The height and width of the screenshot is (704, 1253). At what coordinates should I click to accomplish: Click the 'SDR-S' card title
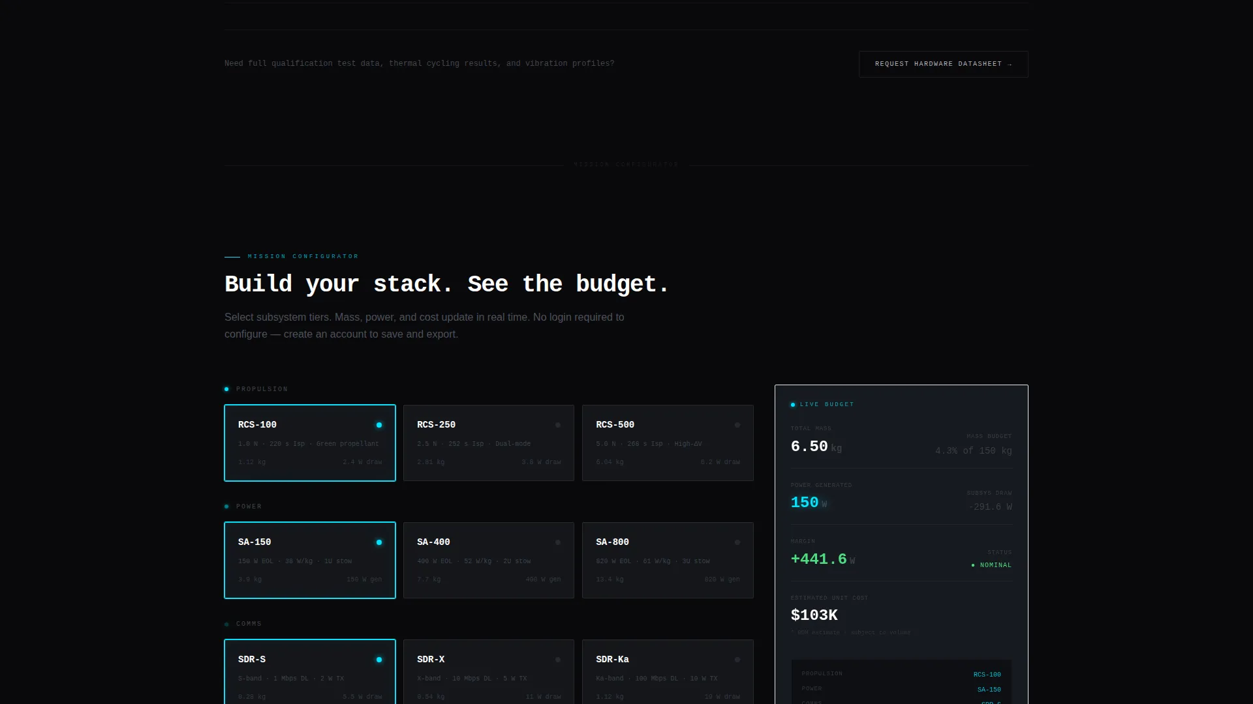point(252,659)
